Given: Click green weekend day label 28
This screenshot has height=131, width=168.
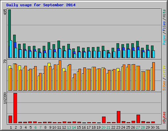Looking at the screenshot, I should tap(143, 127).
